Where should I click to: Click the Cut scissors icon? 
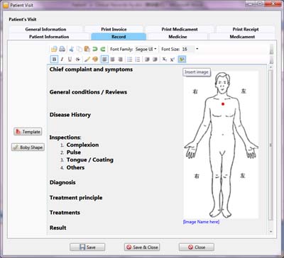click(x=72, y=49)
